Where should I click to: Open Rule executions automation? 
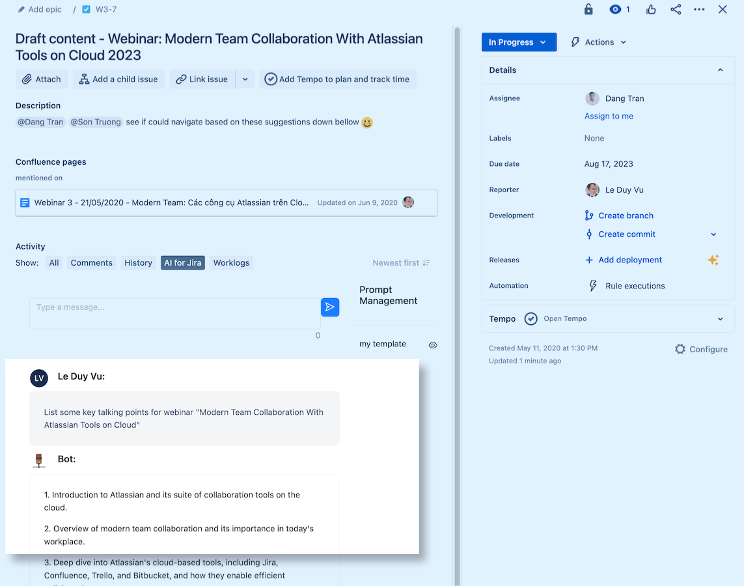pos(635,286)
